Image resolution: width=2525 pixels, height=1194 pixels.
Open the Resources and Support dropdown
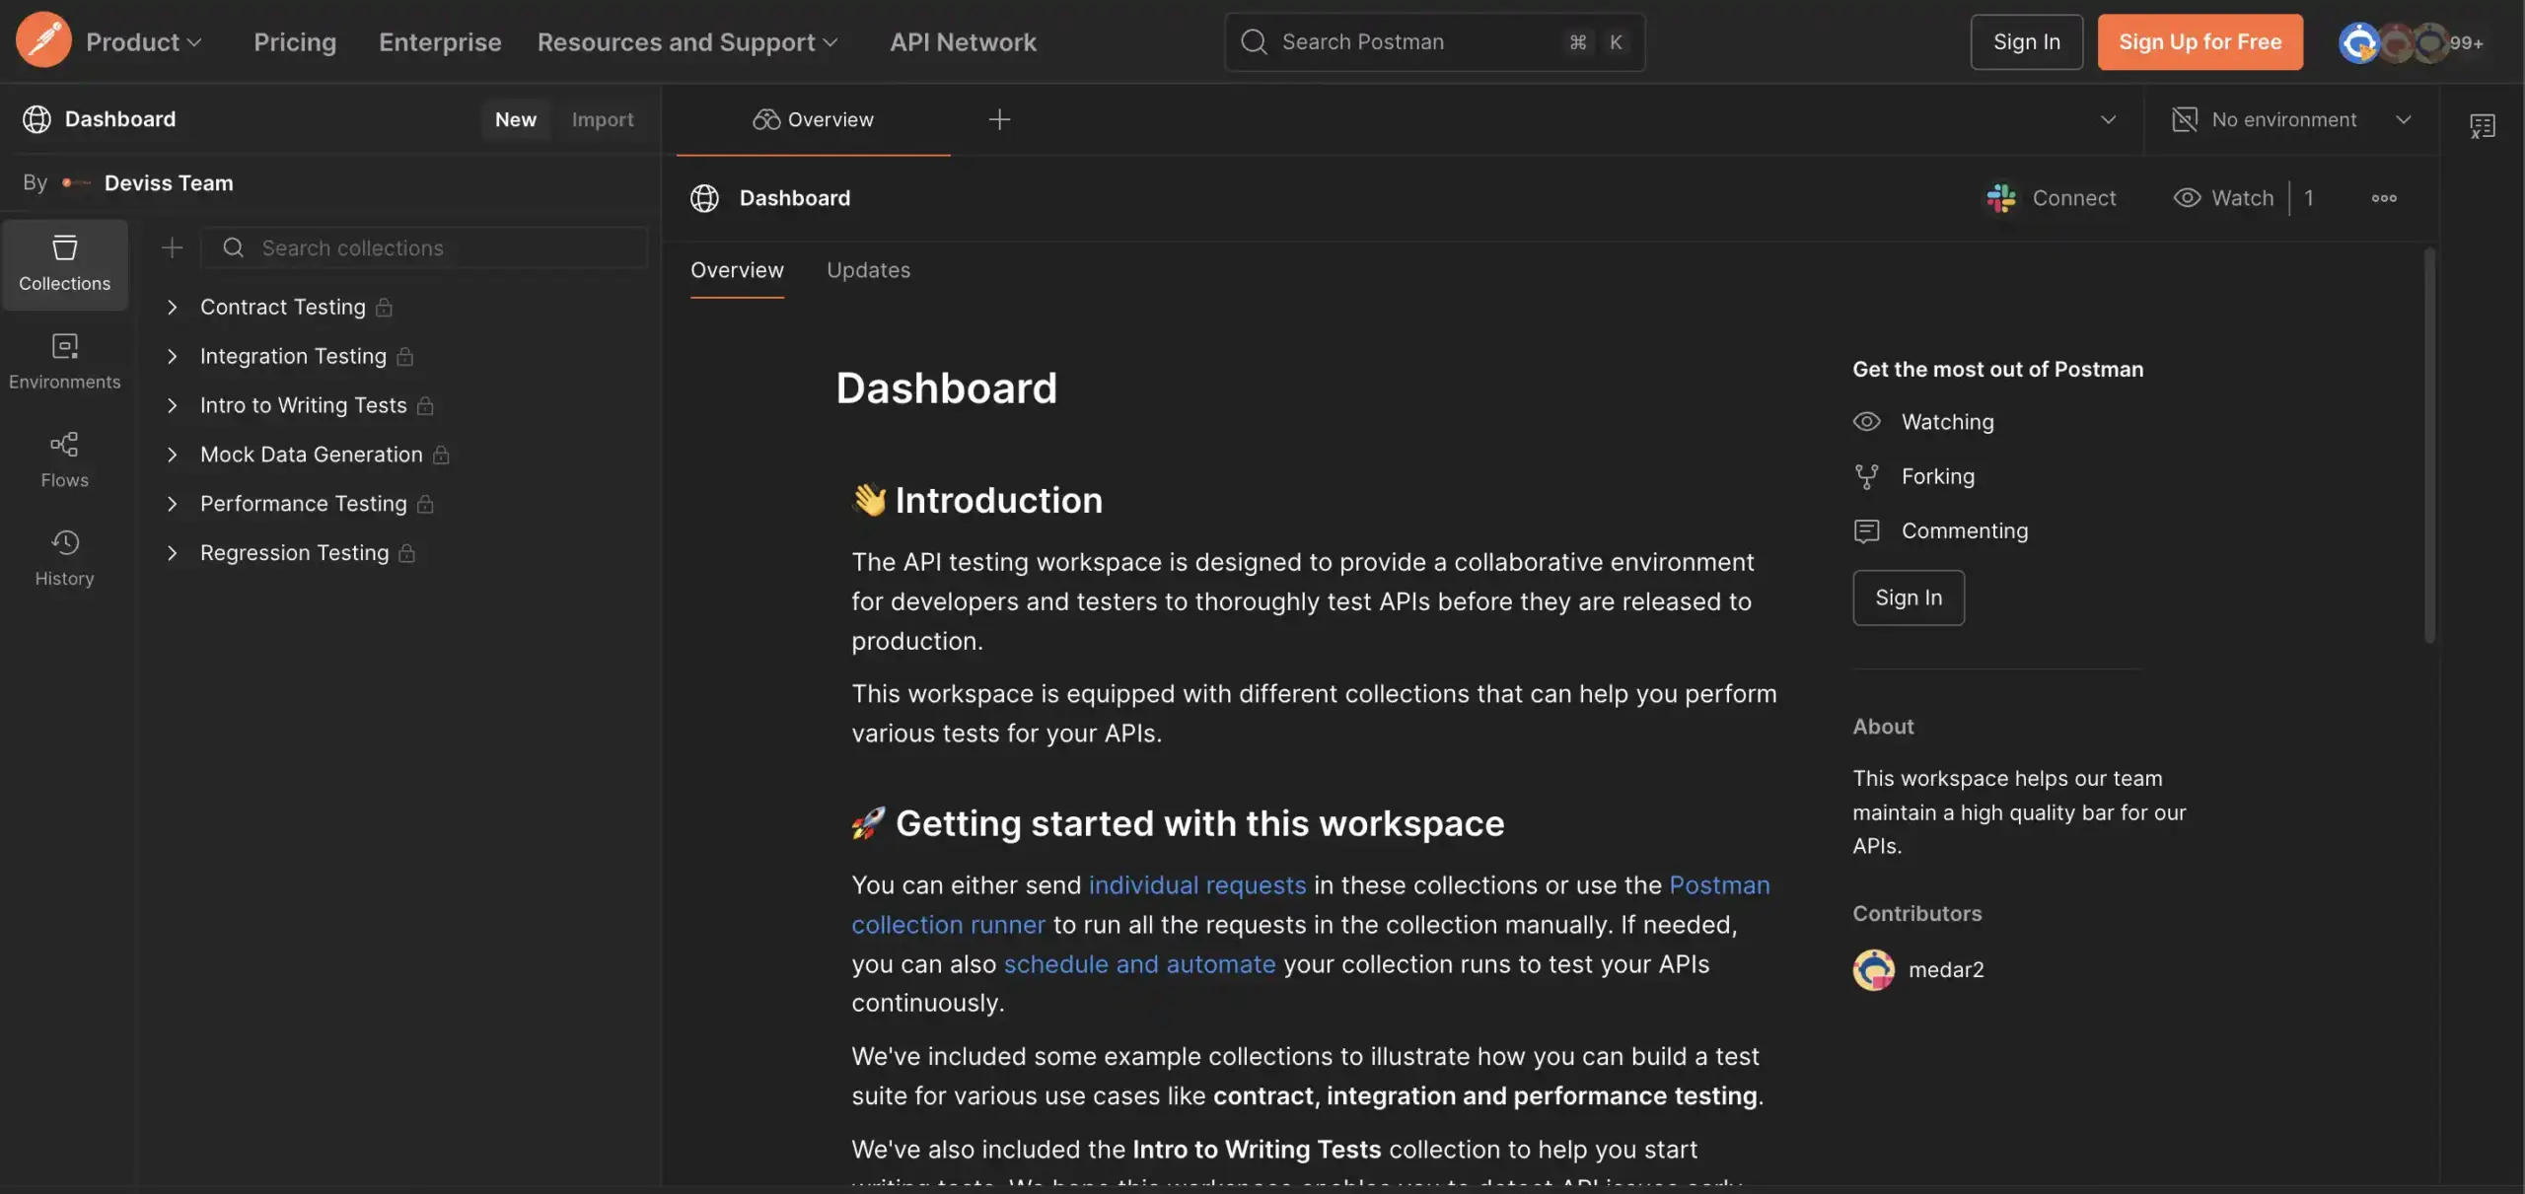point(687,42)
